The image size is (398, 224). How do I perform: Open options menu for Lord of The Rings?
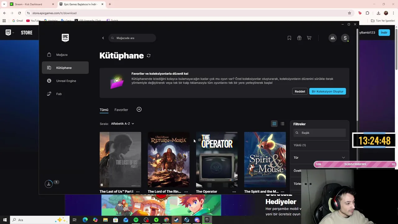point(186,192)
